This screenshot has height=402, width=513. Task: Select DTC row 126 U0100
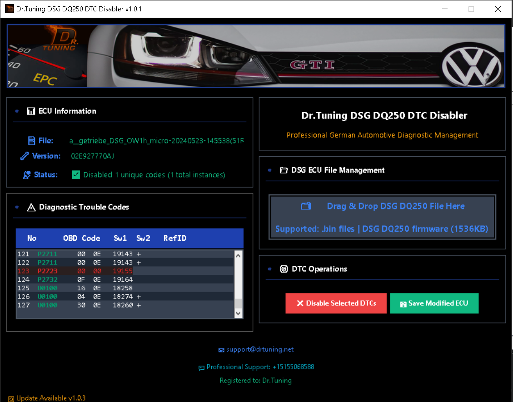pyautogui.click(x=125, y=296)
